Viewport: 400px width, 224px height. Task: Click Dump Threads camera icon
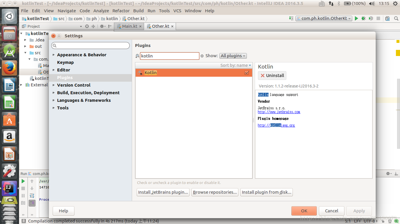coord(23,203)
